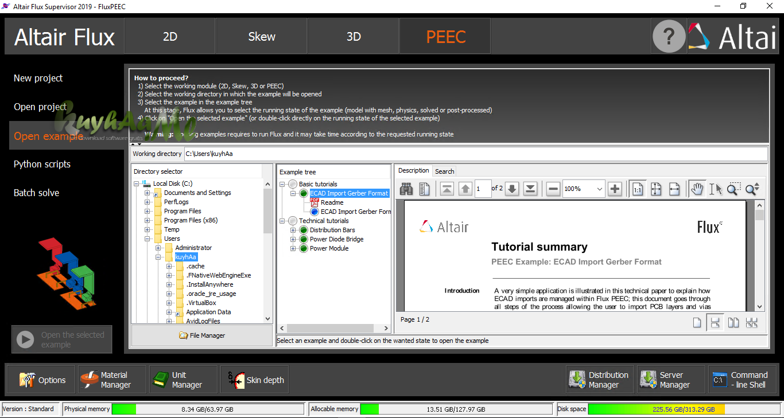
Task: Open the Distribution Manager
Action: 600,380
